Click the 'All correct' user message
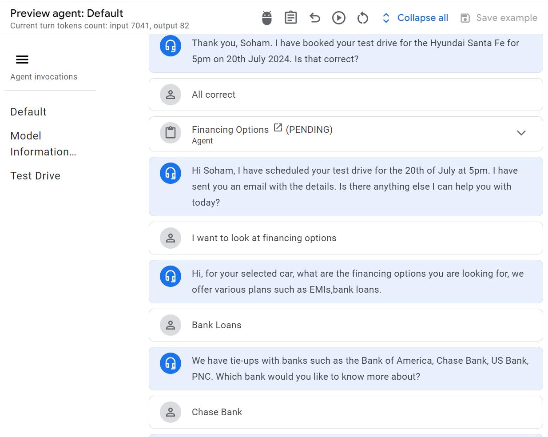The image size is (548, 437). [x=345, y=95]
